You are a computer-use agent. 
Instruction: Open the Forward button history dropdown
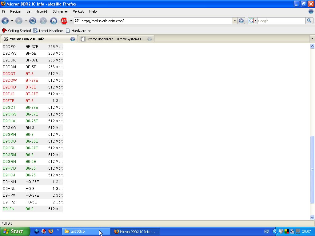tap(26, 21)
